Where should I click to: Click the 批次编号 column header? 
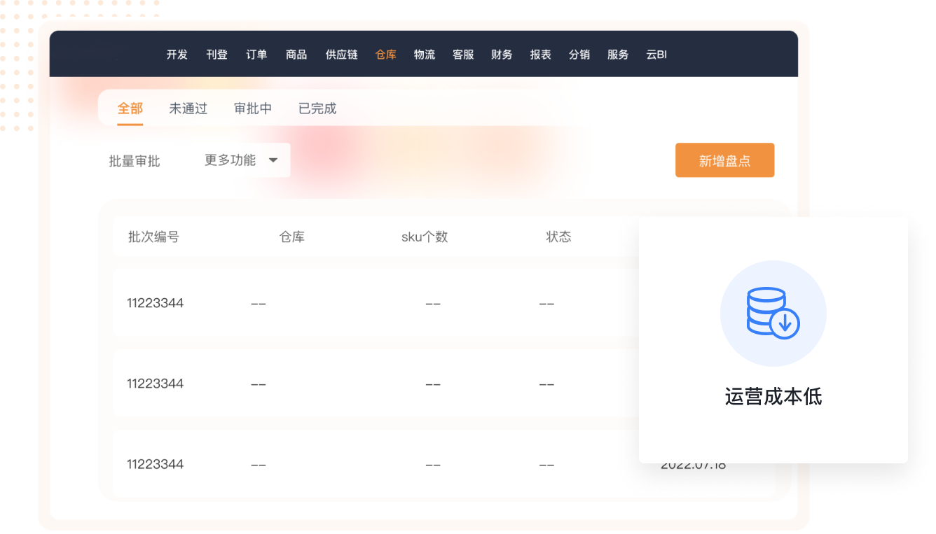coord(153,237)
